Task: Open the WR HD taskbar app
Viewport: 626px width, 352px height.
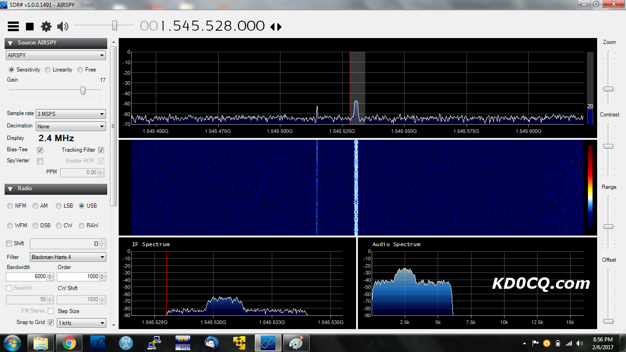Action: [x=183, y=343]
